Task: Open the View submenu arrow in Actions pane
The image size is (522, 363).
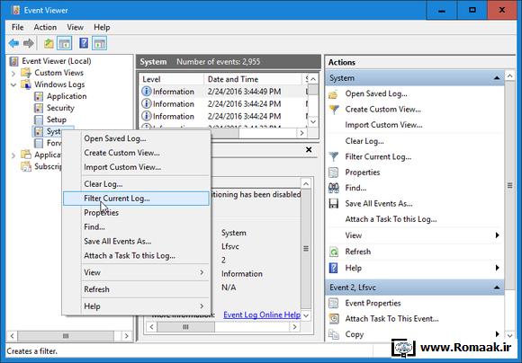Action: pos(497,235)
